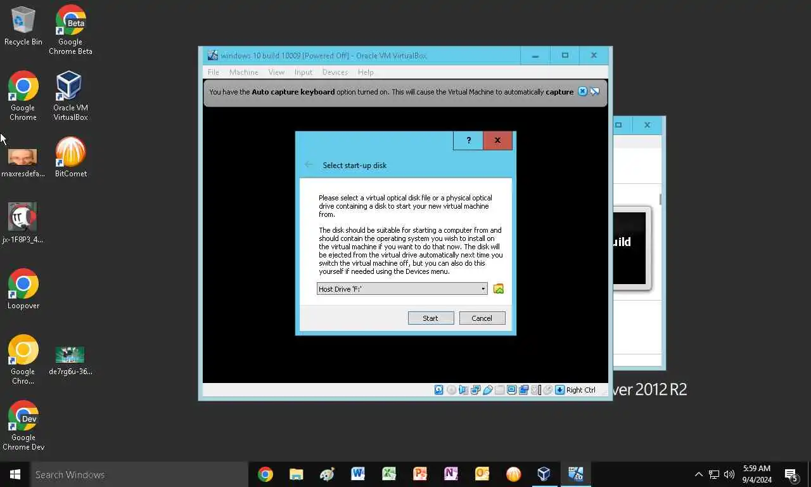The height and width of the screenshot is (487, 811).
Task: Open the Input menu
Action: (303, 72)
